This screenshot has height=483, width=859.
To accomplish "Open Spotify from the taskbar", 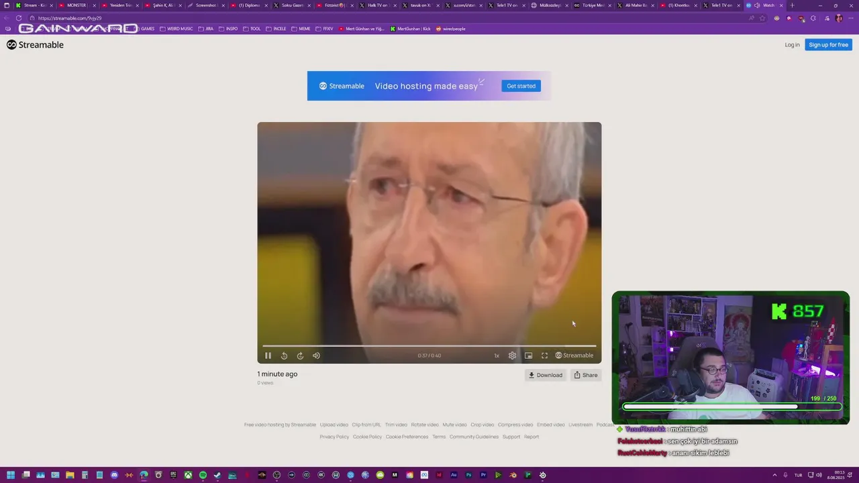I will [x=203, y=475].
